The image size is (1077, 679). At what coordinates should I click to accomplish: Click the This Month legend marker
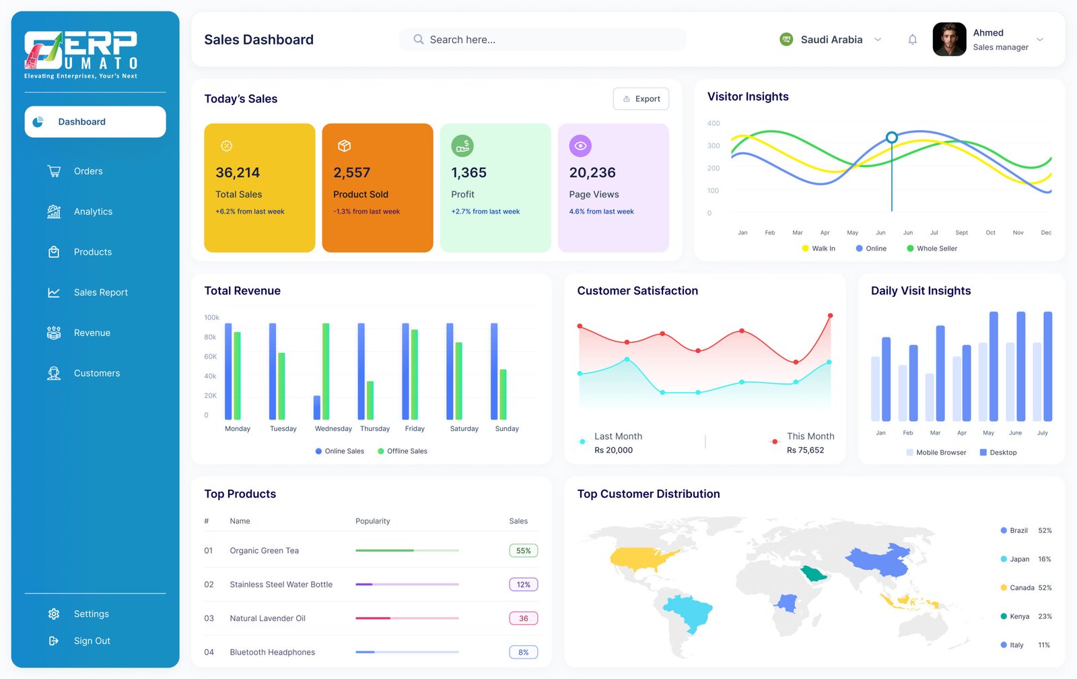click(x=775, y=442)
